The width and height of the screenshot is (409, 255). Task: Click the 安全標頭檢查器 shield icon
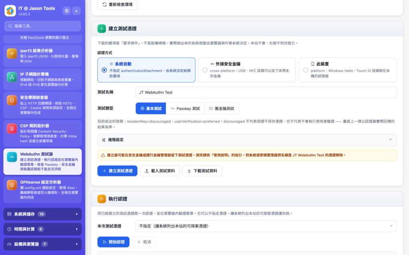(x=12, y=100)
